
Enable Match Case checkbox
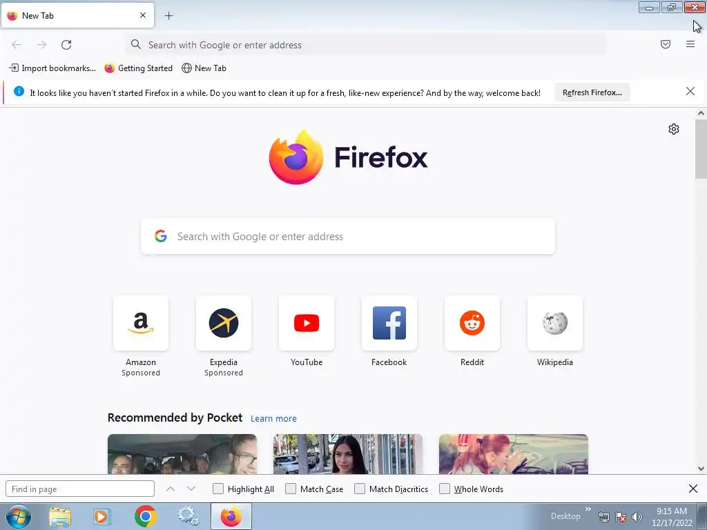tap(291, 489)
